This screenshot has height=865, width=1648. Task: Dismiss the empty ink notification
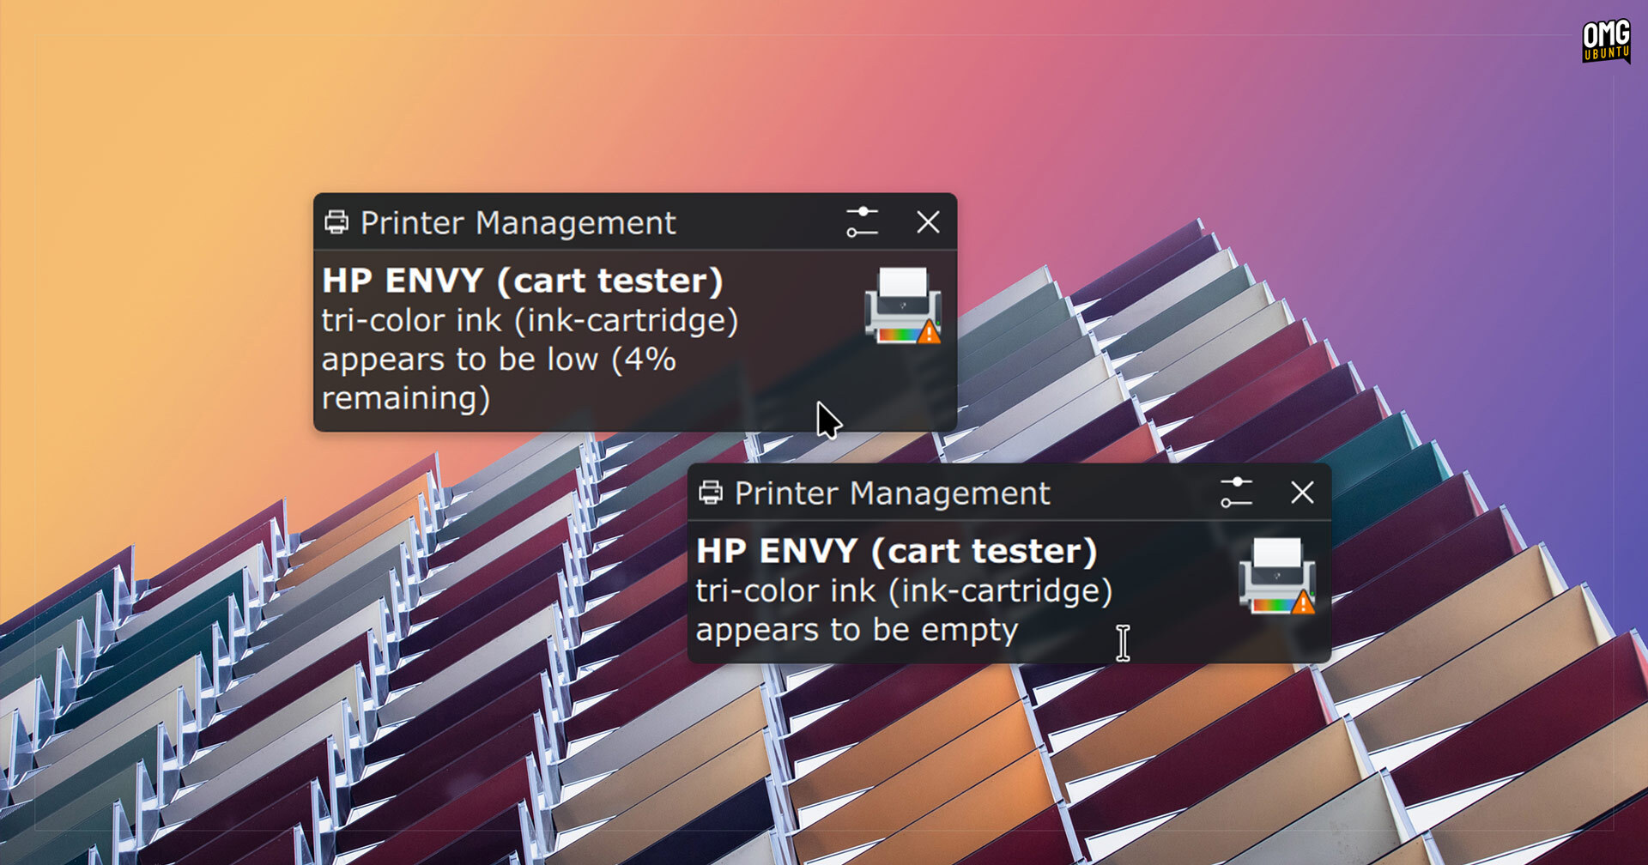click(1302, 493)
